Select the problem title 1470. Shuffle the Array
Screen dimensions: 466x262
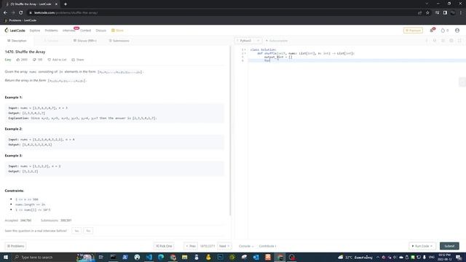click(x=25, y=52)
